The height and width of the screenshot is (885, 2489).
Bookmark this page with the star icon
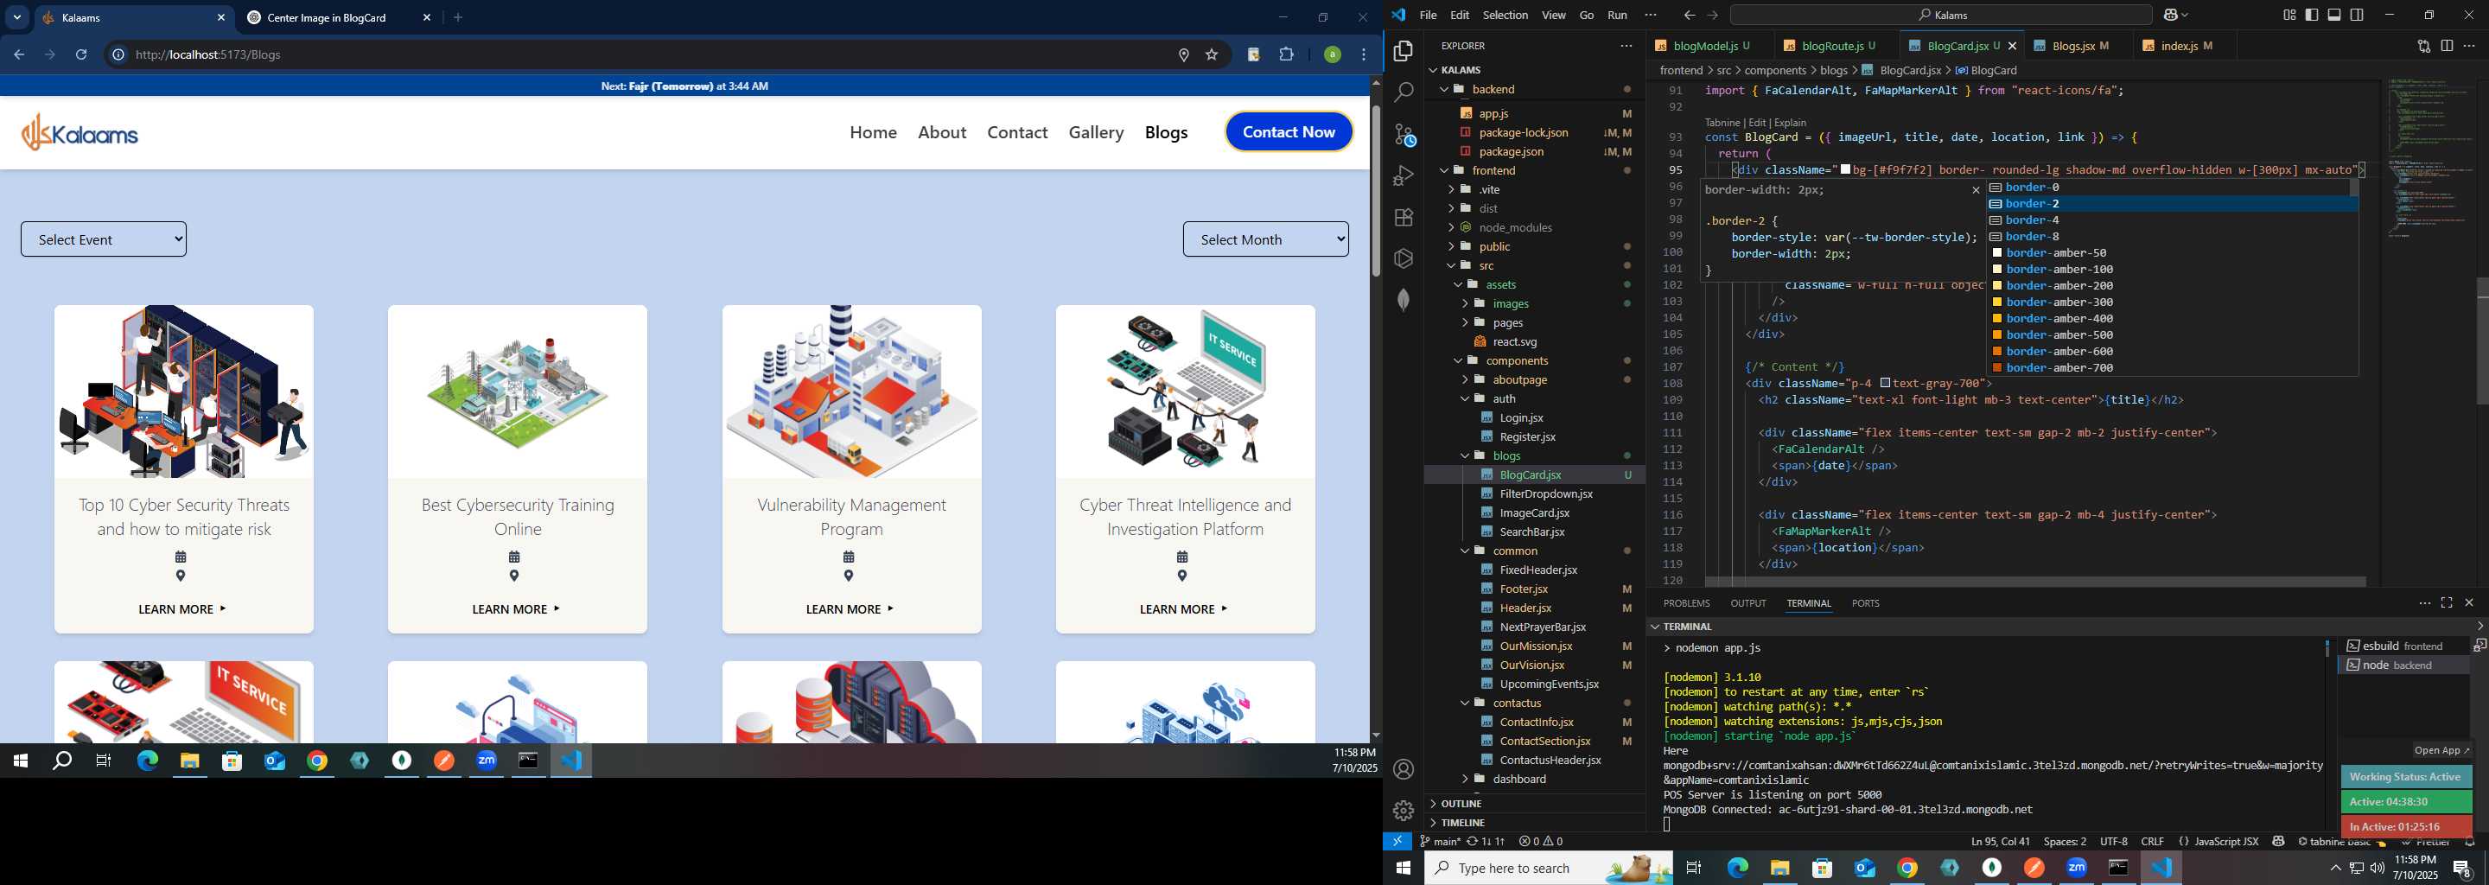point(1211,55)
